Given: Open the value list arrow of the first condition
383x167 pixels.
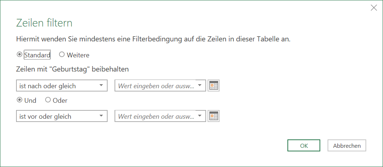Looking at the screenshot, I should click(200, 85).
